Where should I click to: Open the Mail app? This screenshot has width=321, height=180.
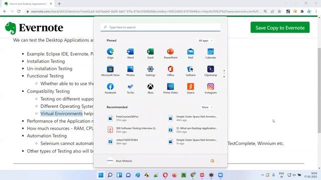(191, 53)
